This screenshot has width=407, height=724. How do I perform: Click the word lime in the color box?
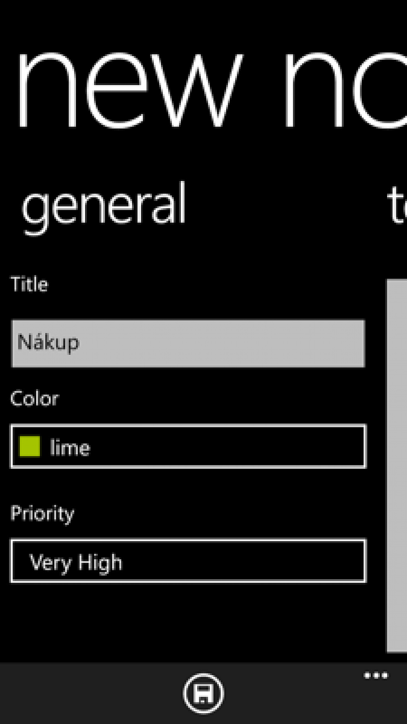click(x=70, y=448)
